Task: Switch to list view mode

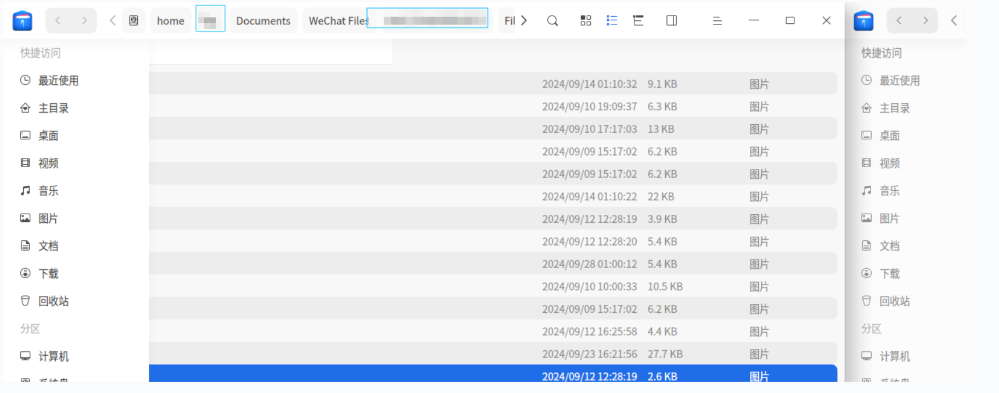Action: [612, 21]
